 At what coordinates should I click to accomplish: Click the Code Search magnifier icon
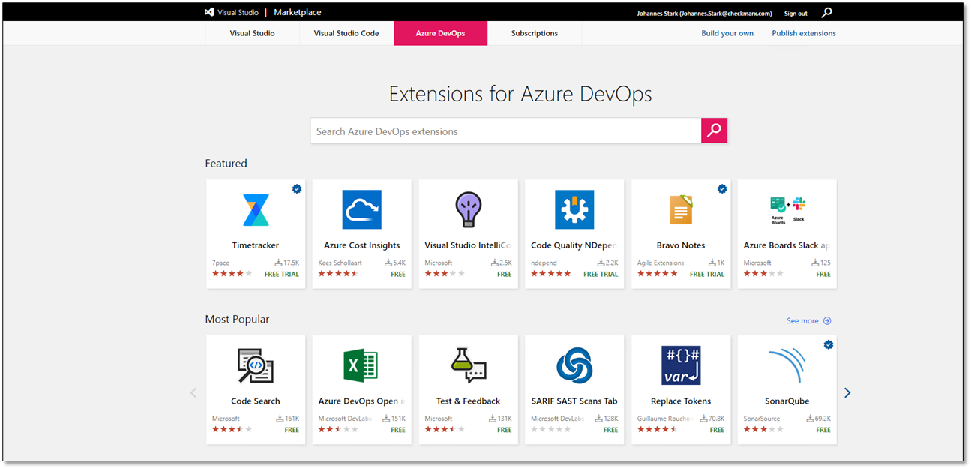[256, 365]
